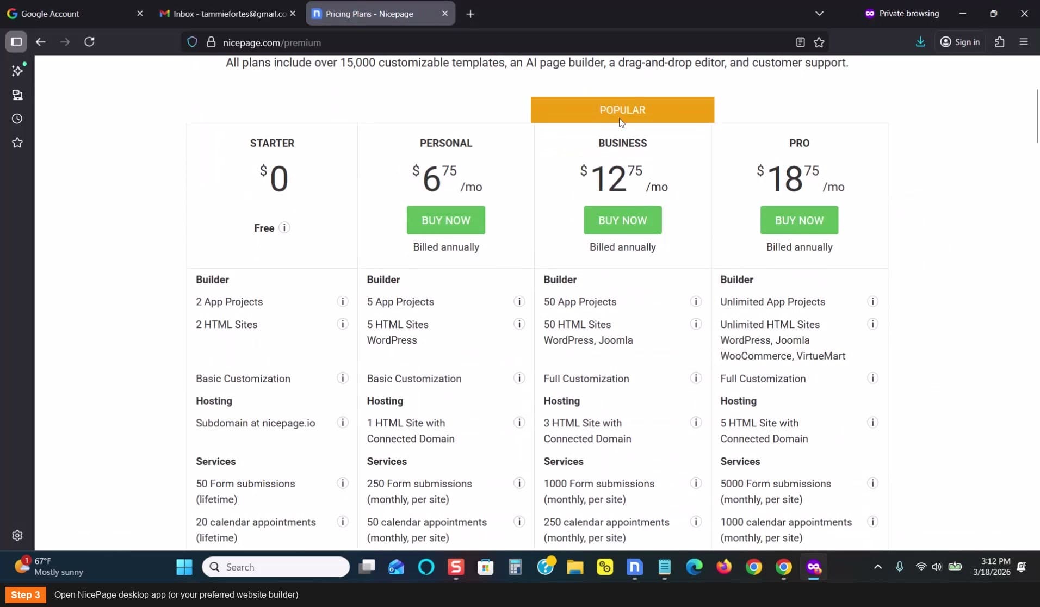Screen dimensions: 1040x607
Task: Show hidden system tray icons
Action: point(877,567)
